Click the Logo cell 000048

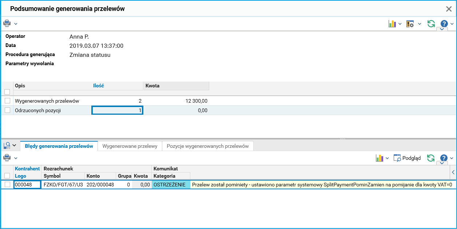pyautogui.click(x=27, y=185)
